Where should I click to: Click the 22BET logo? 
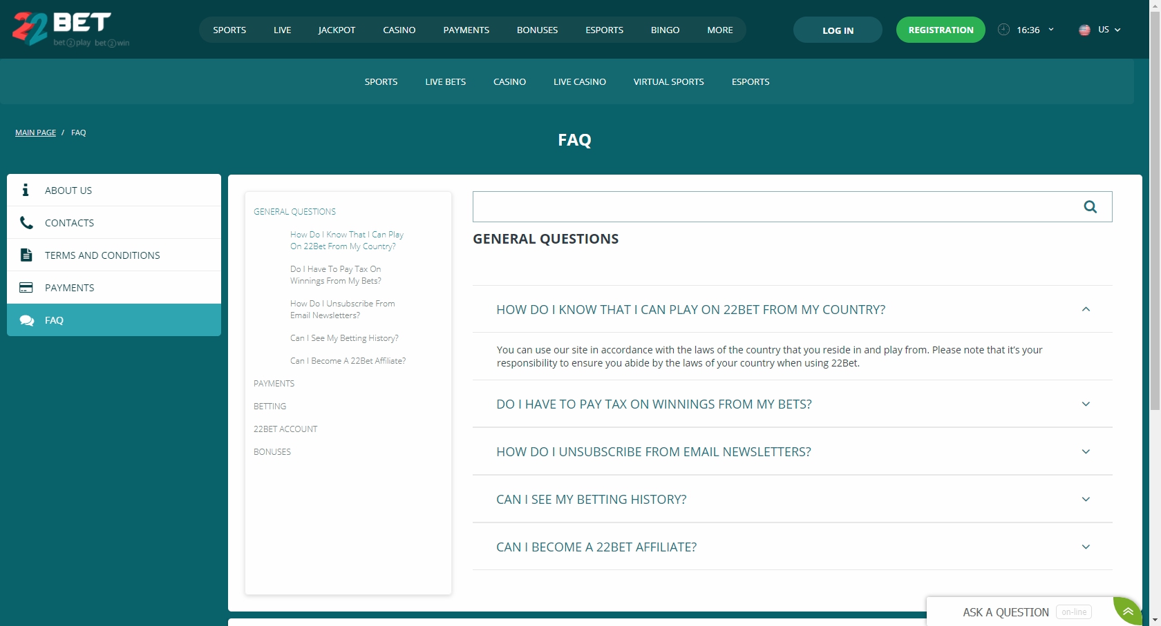coord(70,29)
